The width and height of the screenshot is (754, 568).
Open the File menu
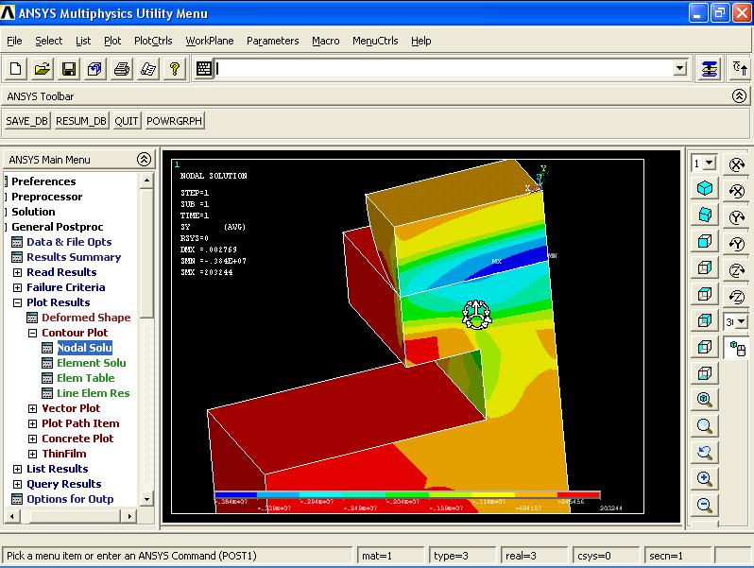click(x=14, y=41)
